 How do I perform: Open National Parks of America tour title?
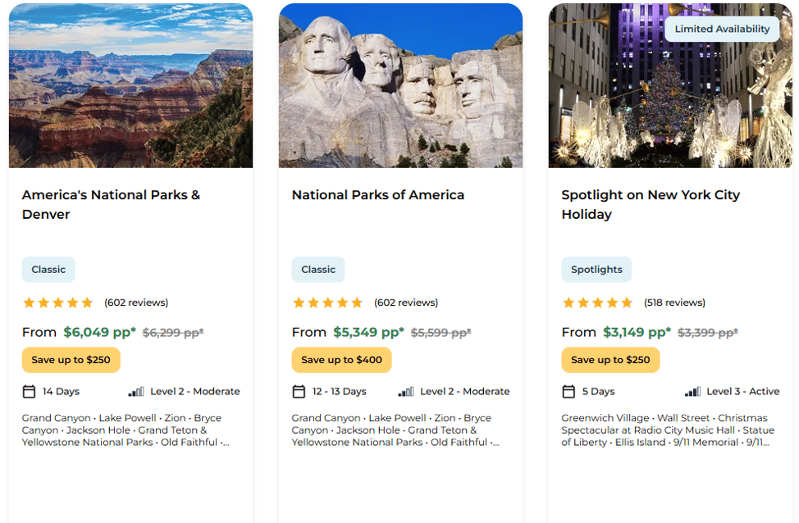(378, 195)
